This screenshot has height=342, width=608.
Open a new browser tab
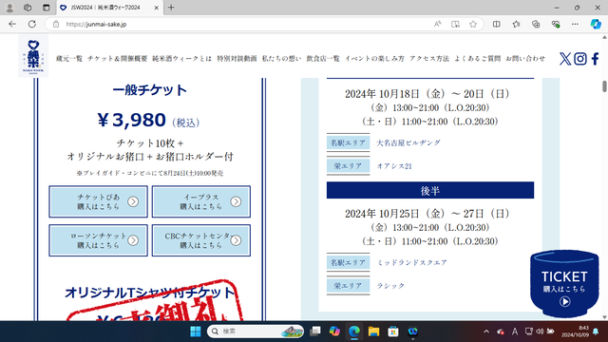(x=171, y=8)
